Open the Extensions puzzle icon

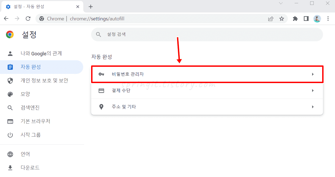tap(295, 19)
